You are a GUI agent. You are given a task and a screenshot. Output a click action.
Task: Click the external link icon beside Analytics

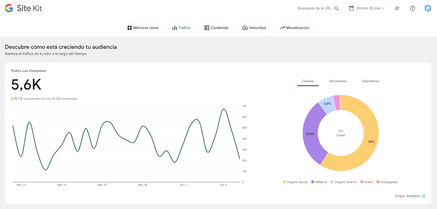click(x=424, y=196)
